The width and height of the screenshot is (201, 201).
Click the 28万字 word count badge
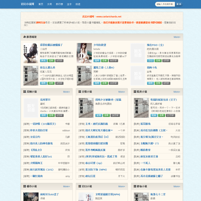[115, 115]
